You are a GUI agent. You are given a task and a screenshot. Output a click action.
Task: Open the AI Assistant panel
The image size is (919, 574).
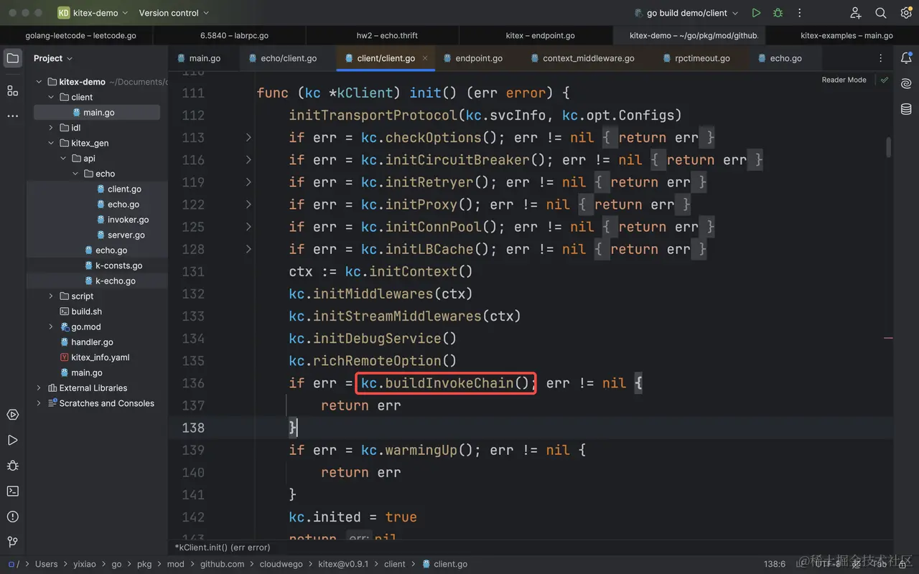click(x=906, y=84)
